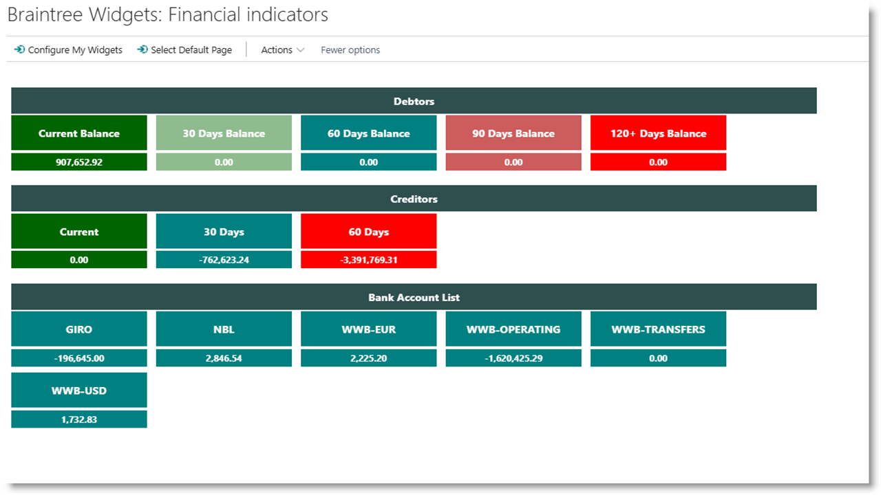Click the Configure My Widgets arrow icon

coord(19,49)
